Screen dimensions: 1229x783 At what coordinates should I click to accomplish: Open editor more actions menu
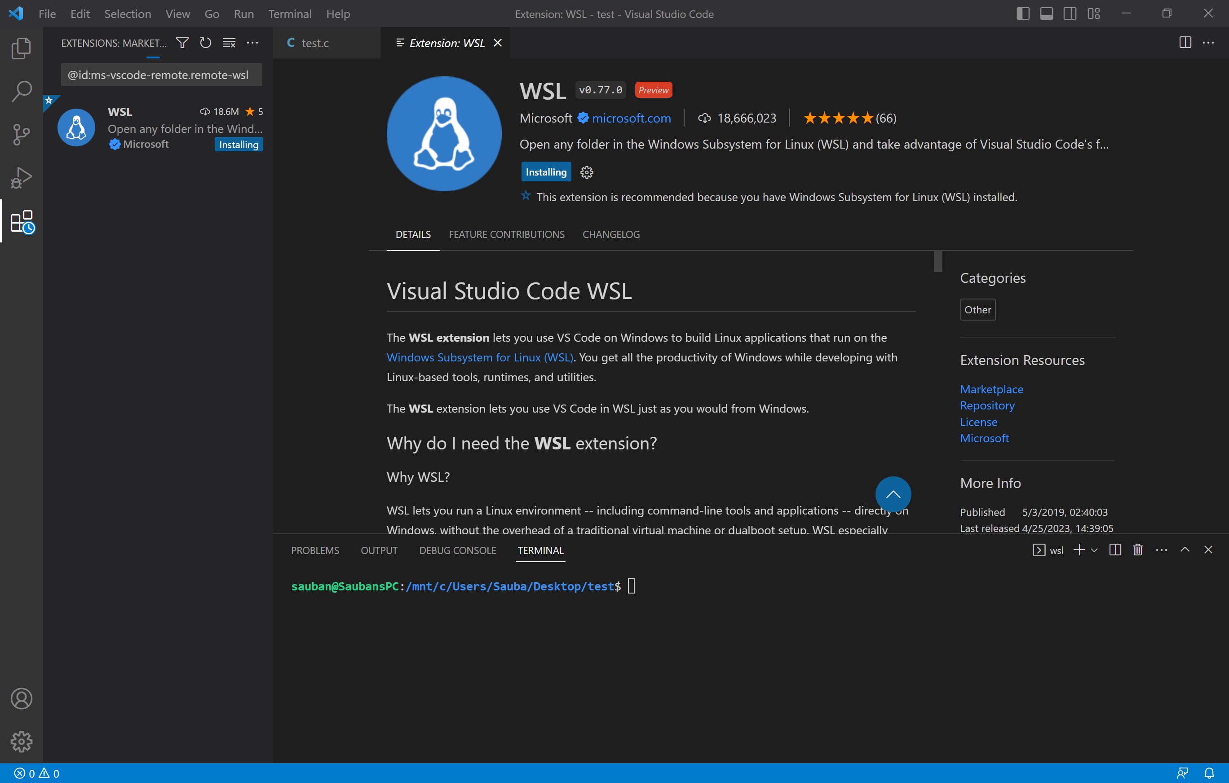point(1209,43)
